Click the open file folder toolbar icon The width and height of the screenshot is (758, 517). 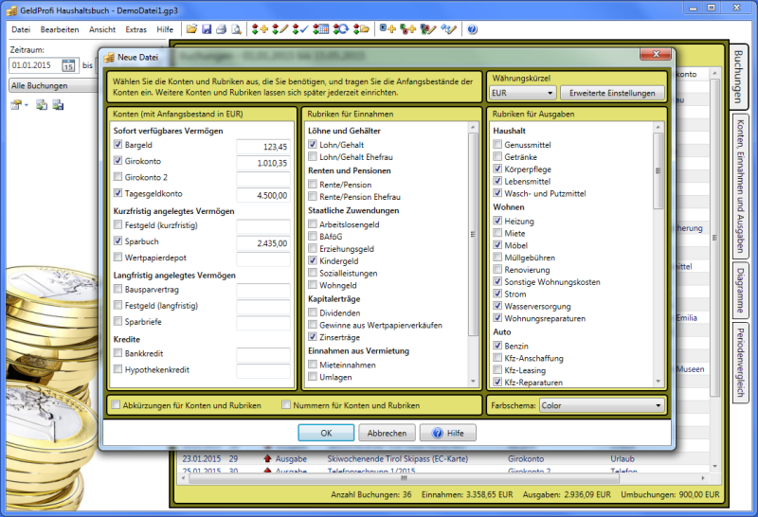[x=191, y=29]
